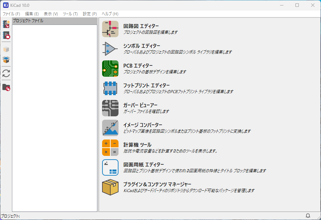Click プラグイン＆コンテンツ マネージャー title text
The width and height of the screenshot is (321, 220).
157,185
